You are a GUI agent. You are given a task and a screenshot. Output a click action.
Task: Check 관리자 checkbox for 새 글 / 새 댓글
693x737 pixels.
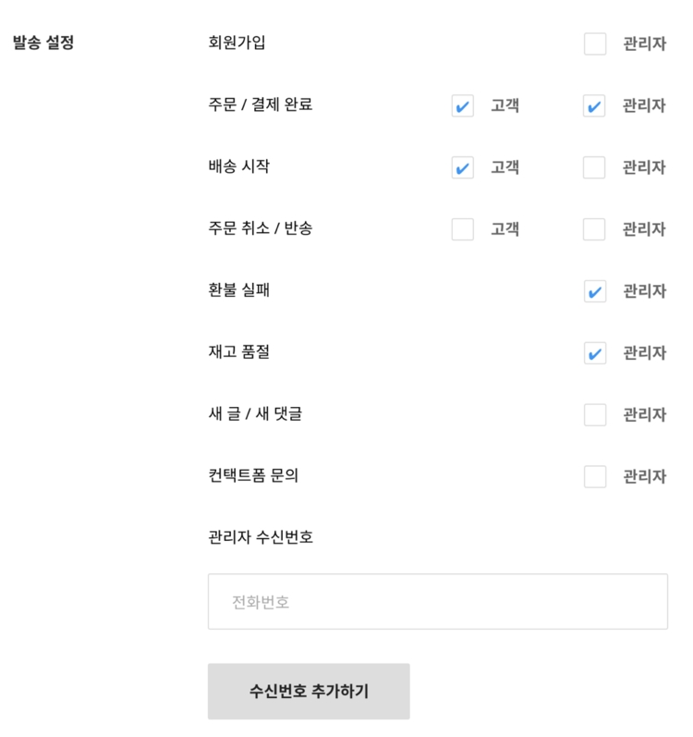coord(595,414)
